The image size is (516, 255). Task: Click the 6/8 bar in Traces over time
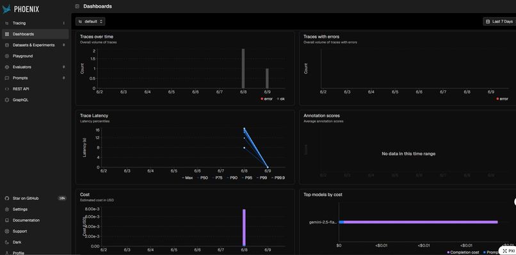tap(243, 68)
